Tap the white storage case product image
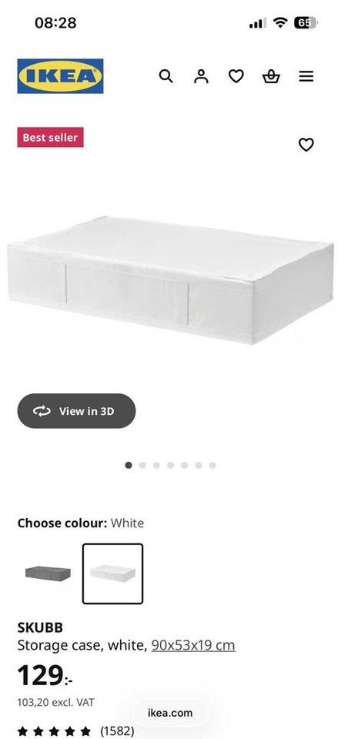The width and height of the screenshot is (341, 739). click(171, 280)
